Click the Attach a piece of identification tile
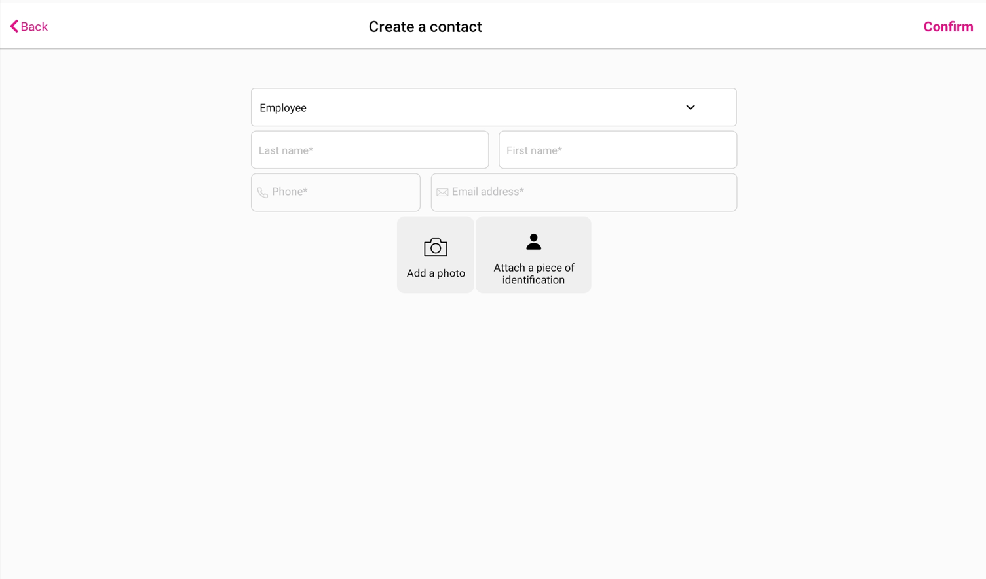This screenshot has height=579, width=986. [533, 255]
